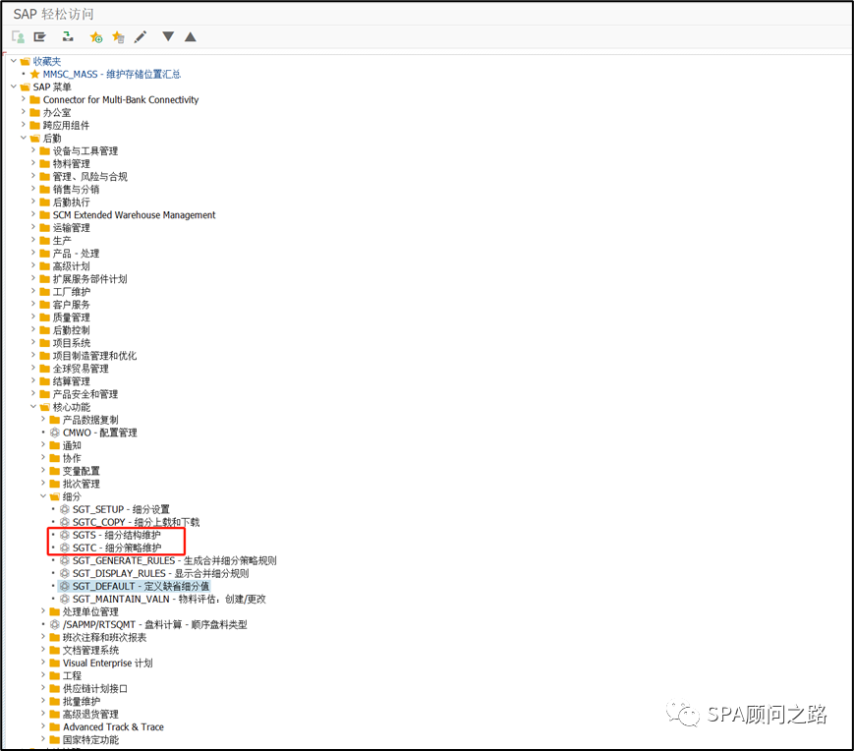Click the User menu toolbar icon

point(18,37)
